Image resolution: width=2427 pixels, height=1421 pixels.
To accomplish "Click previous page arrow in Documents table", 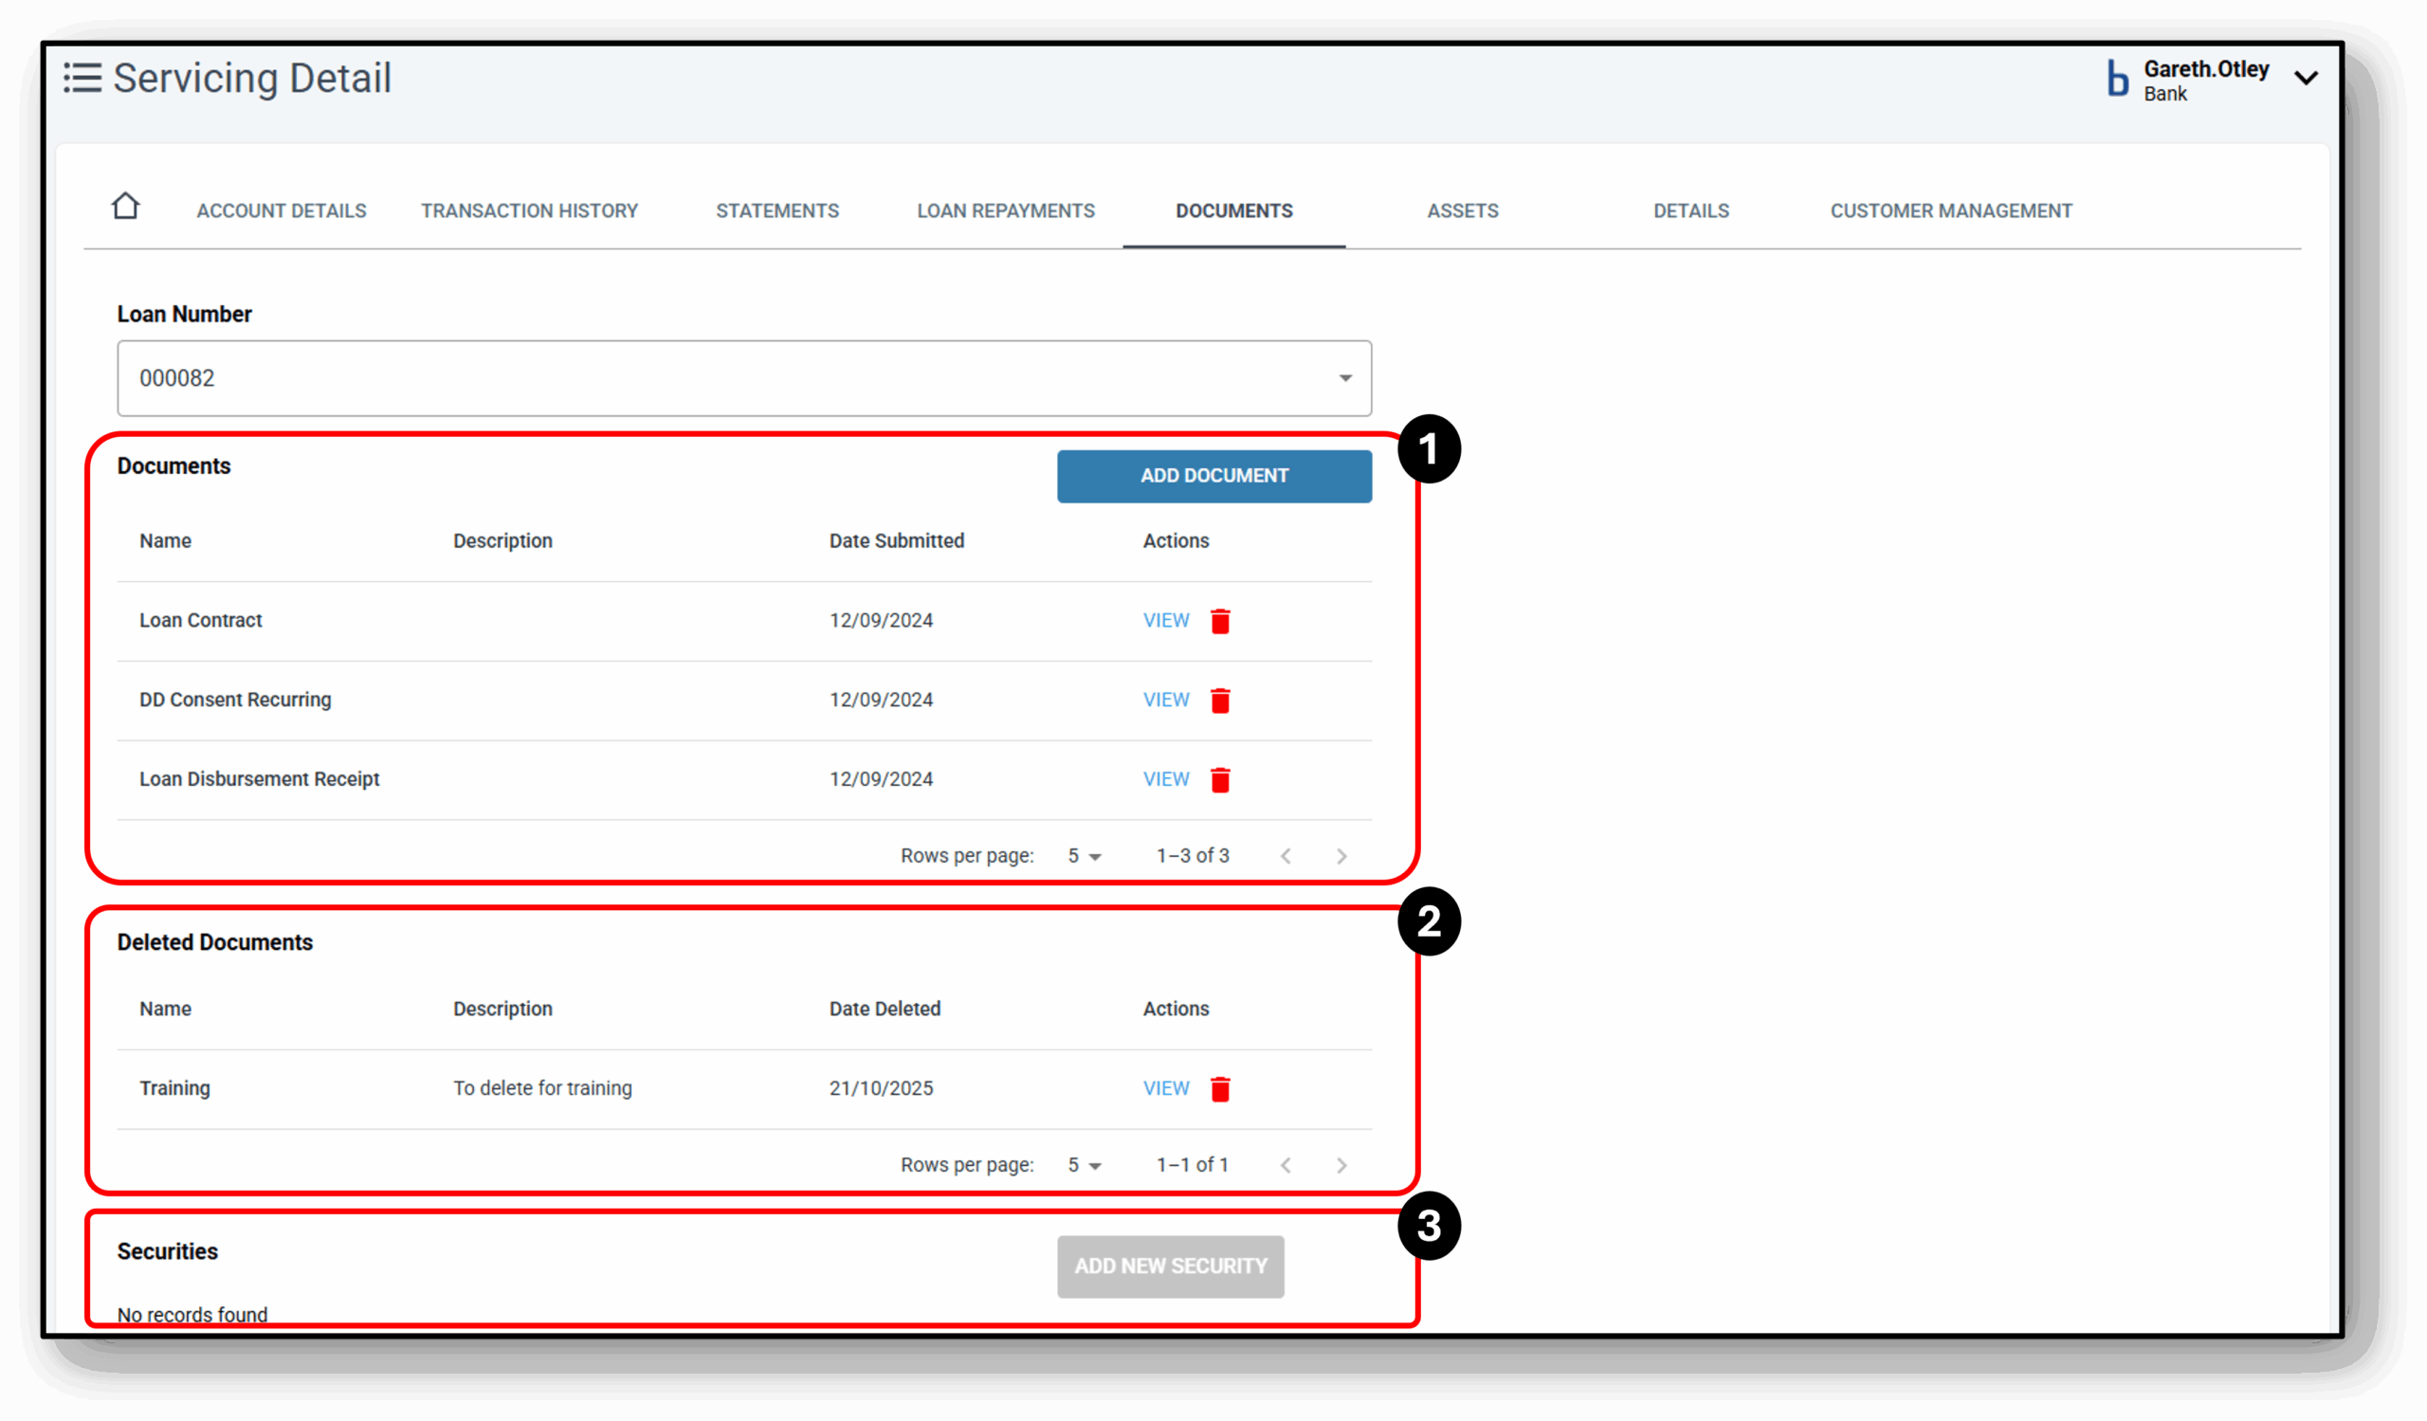I will point(1286,856).
